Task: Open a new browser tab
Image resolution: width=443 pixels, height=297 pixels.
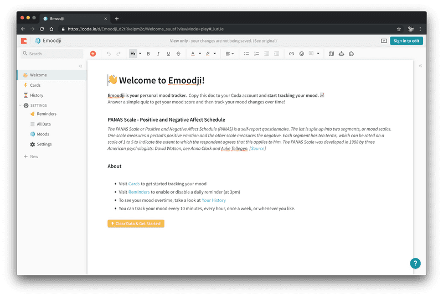Action: 117,19
